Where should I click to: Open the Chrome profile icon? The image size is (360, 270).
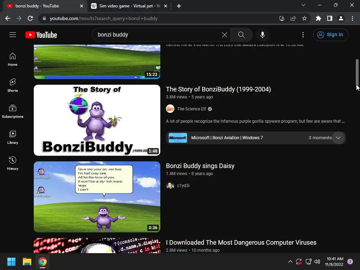point(341,18)
